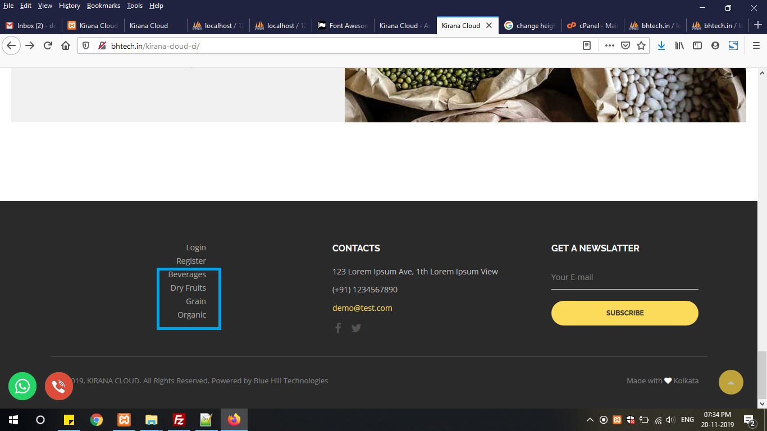Open the page actions three-dot menu
Viewport: 767px width, 431px height.
pyautogui.click(x=609, y=45)
